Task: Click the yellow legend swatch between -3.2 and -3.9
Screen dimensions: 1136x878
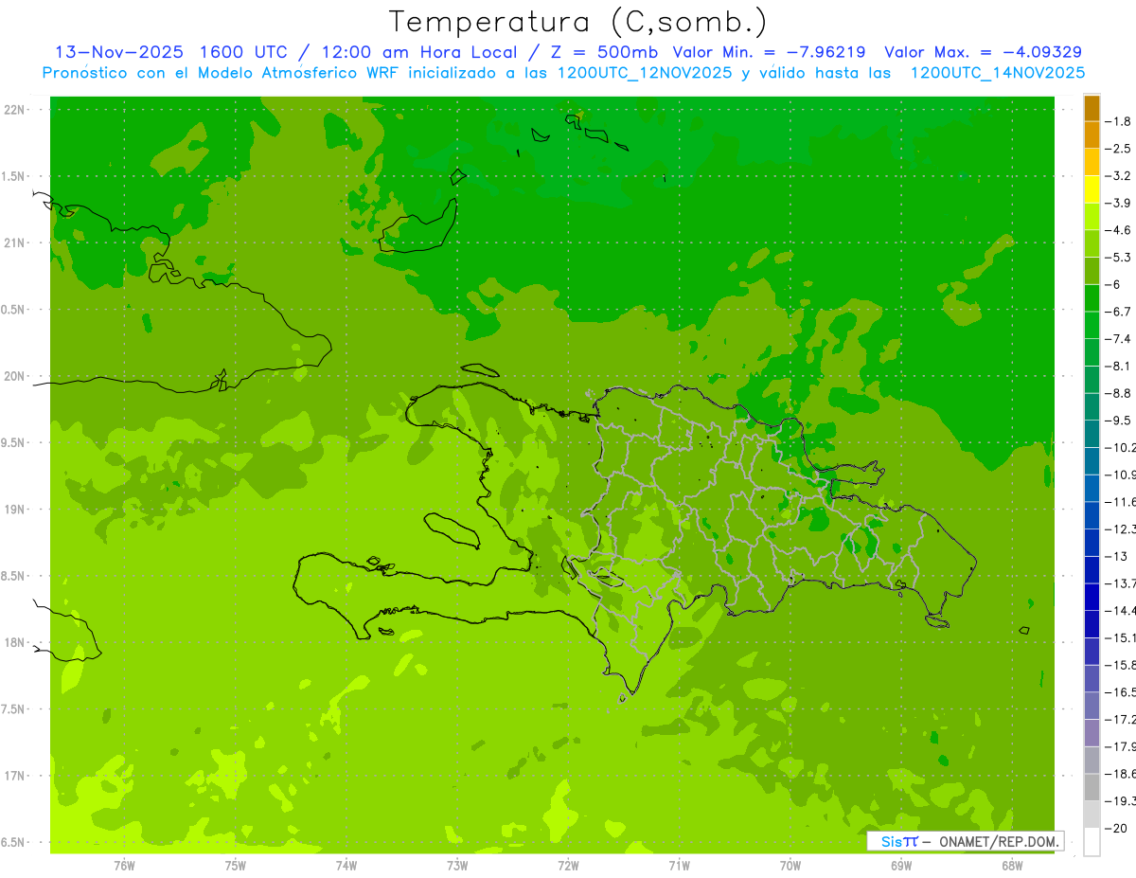Action: point(1092,189)
